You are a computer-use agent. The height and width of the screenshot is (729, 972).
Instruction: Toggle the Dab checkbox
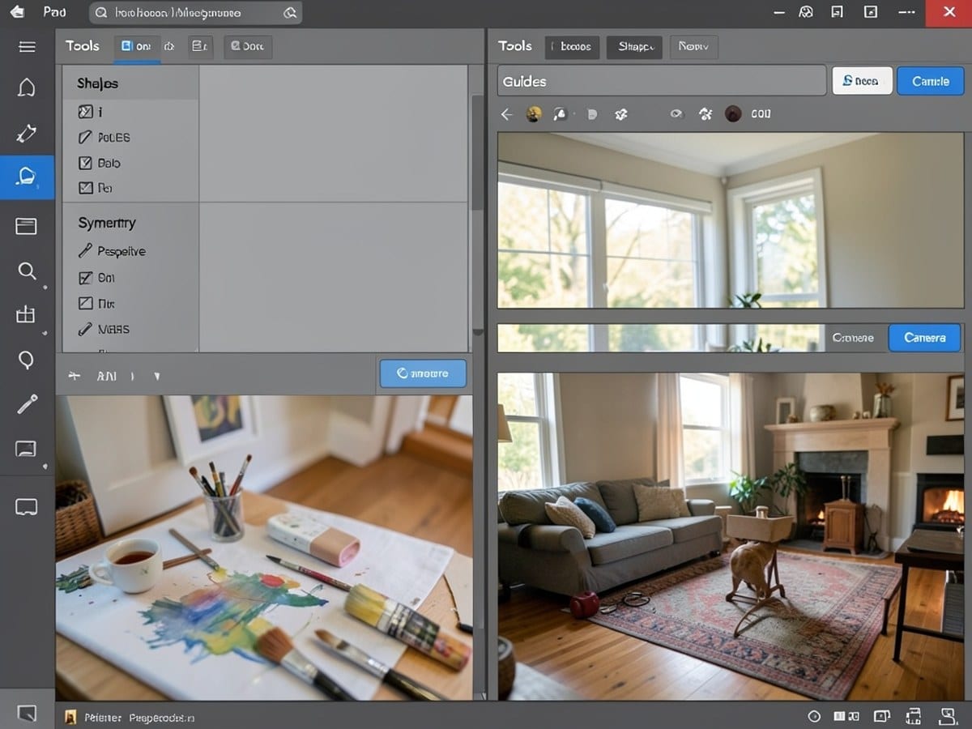coord(85,163)
